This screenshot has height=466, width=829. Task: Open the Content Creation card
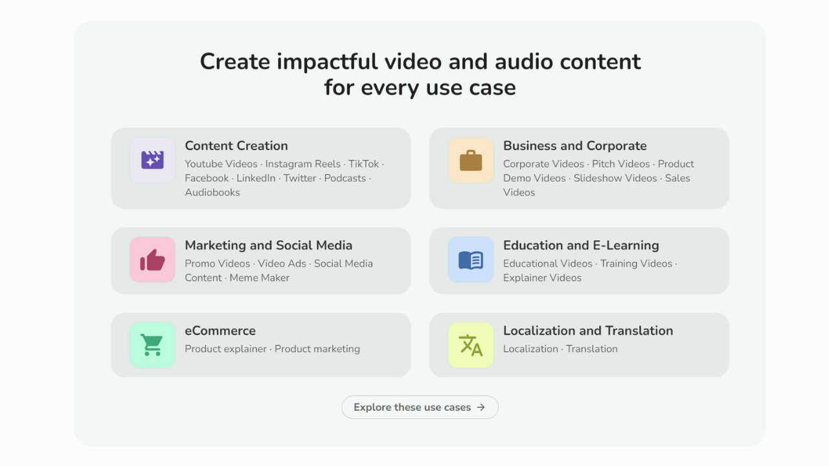tap(261, 168)
